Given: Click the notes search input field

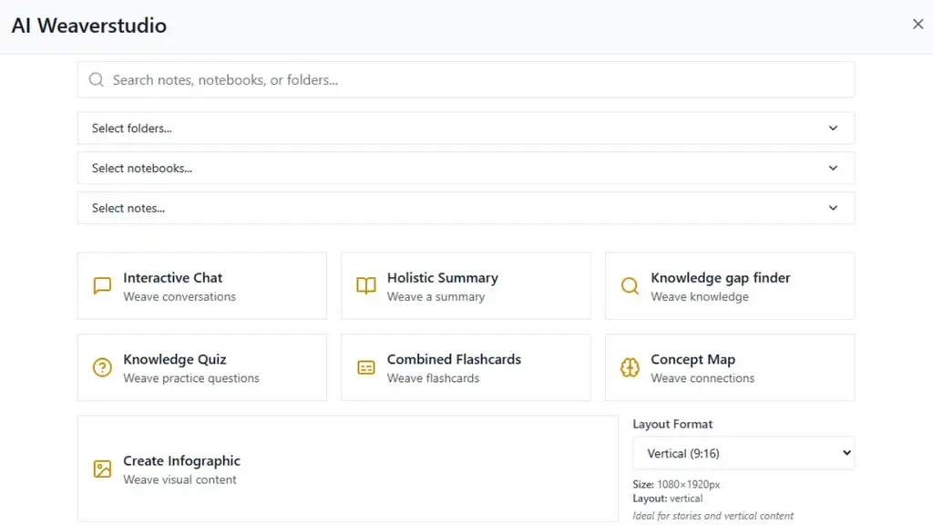Looking at the screenshot, I should click(x=466, y=79).
